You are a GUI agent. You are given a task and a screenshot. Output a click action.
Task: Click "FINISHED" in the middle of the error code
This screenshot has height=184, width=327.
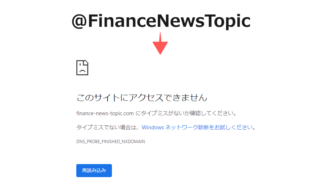point(111,142)
